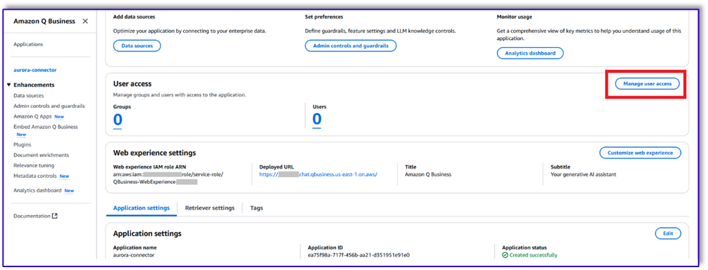The image size is (708, 270).
Task: Open Metadata controls in sidebar
Action: (35, 176)
